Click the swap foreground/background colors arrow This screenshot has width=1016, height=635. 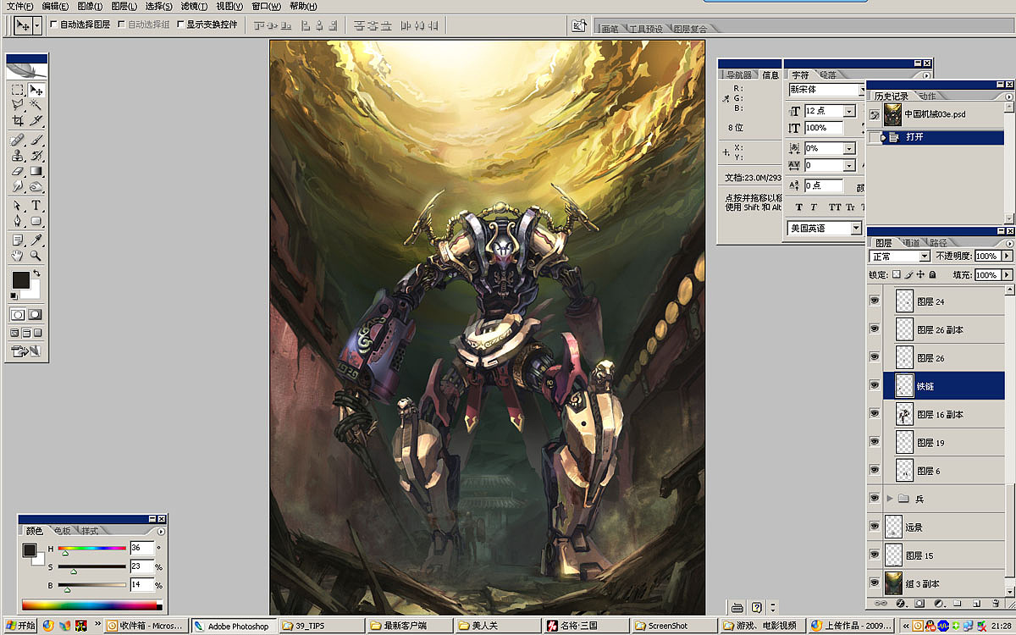[x=36, y=274]
